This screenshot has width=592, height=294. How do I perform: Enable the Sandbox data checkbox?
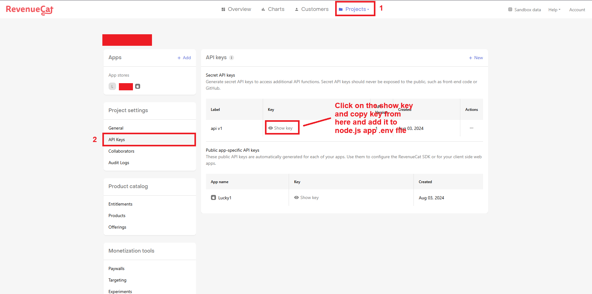pos(510,9)
